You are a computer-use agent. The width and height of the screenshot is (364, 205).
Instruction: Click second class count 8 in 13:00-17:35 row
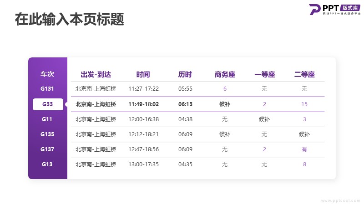click(304, 164)
